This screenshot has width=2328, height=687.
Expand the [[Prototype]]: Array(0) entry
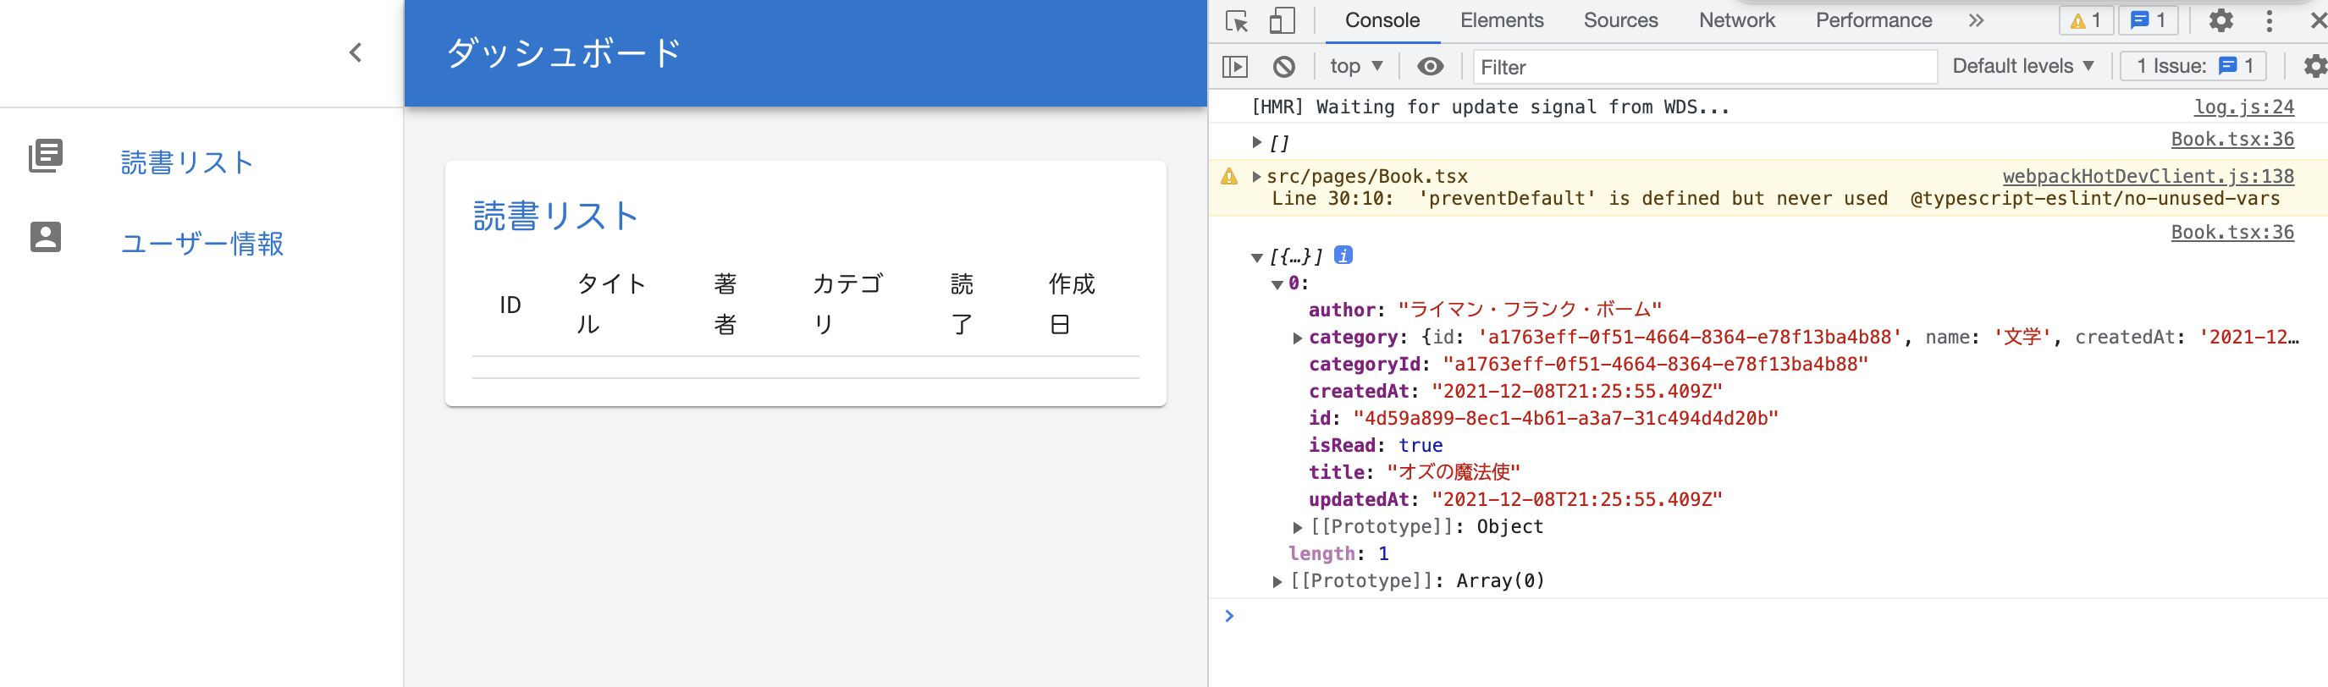[x=1277, y=581]
